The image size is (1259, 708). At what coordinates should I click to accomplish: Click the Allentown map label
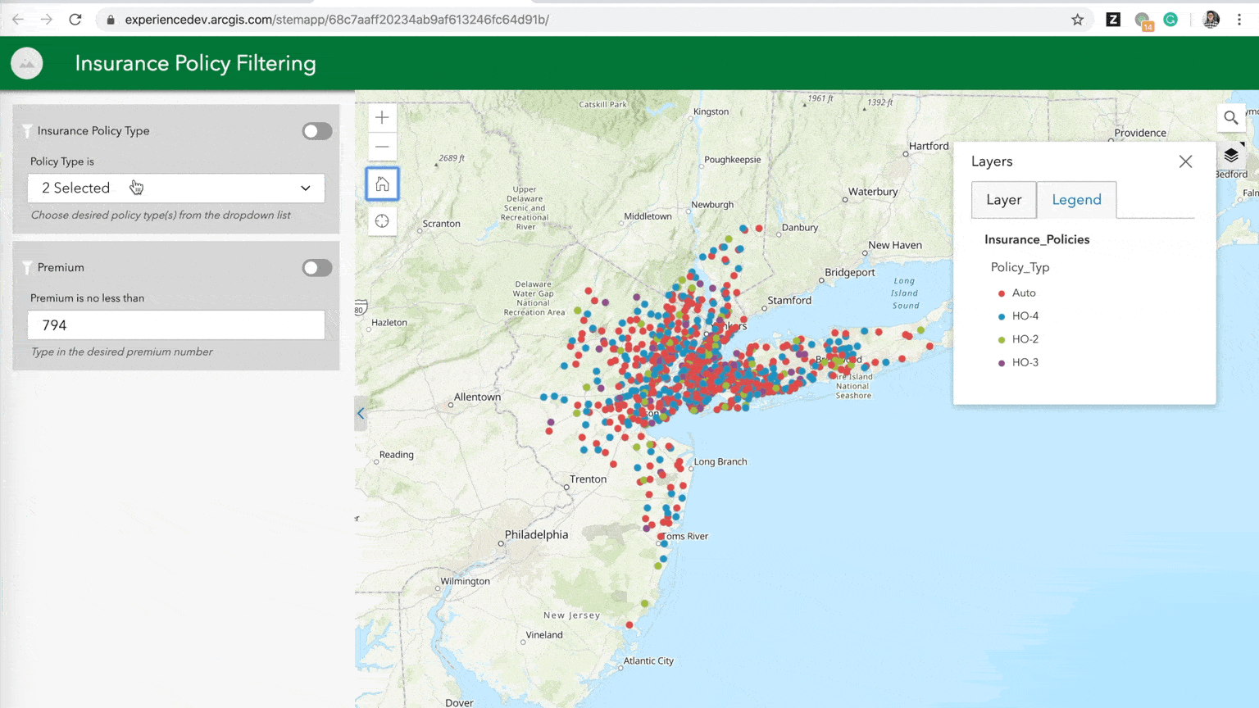(x=477, y=397)
